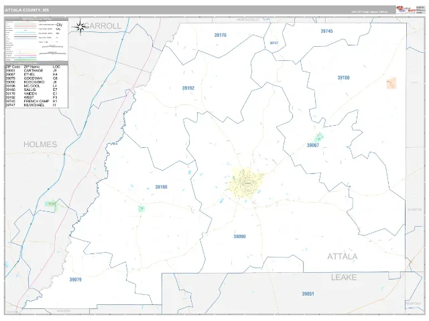
Task: Click the HOLMES county name label
Action: point(40,144)
